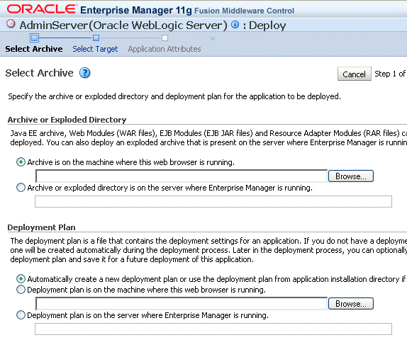Click the Select Archive train step marker
The height and width of the screenshot is (340, 407).
tap(34, 38)
